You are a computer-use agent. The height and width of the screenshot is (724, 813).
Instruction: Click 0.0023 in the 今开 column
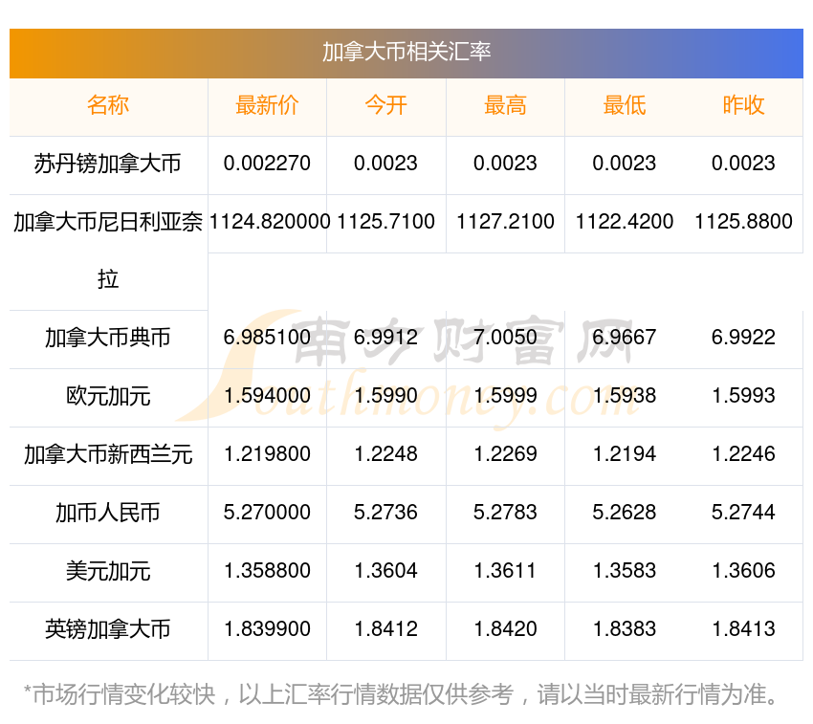385,164
